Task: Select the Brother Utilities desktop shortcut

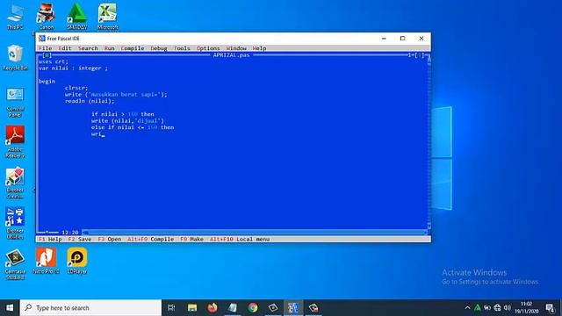Action: pos(15,224)
